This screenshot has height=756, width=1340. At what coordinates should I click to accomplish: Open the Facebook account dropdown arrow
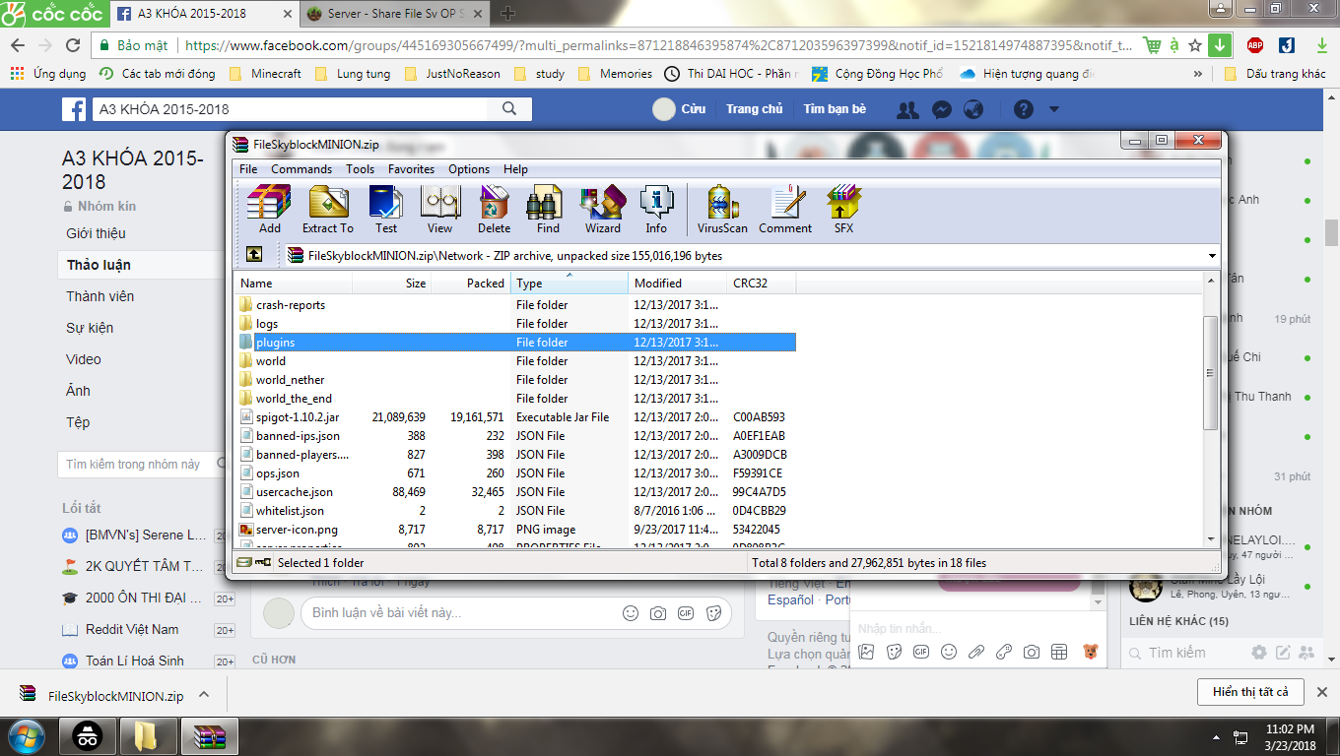point(1054,109)
